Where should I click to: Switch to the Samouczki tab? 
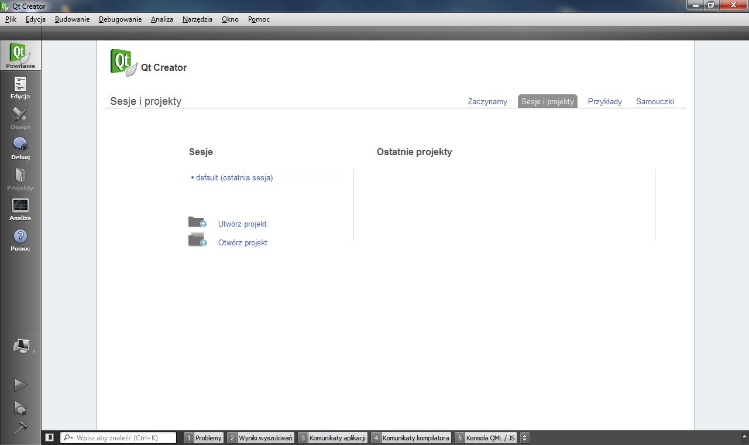tap(655, 101)
